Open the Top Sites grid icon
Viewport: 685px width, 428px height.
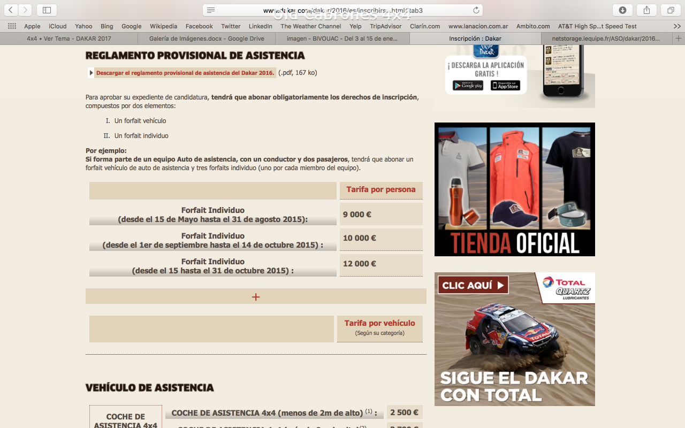tap(12, 26)
